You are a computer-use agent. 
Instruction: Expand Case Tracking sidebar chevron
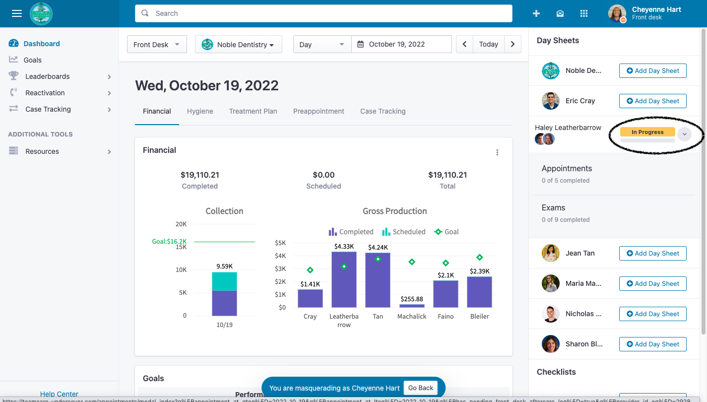(109, 109)
